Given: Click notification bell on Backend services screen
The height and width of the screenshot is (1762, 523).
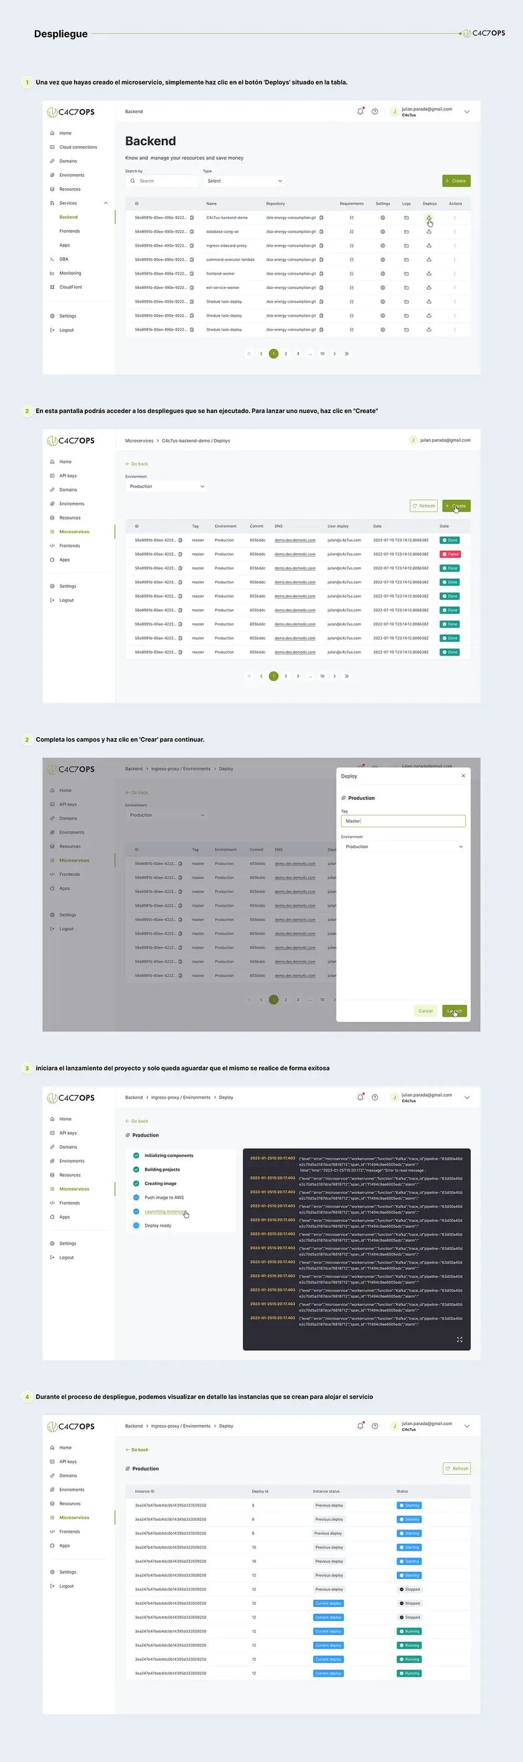Looking at the screenshot, I should coord(360,112).
